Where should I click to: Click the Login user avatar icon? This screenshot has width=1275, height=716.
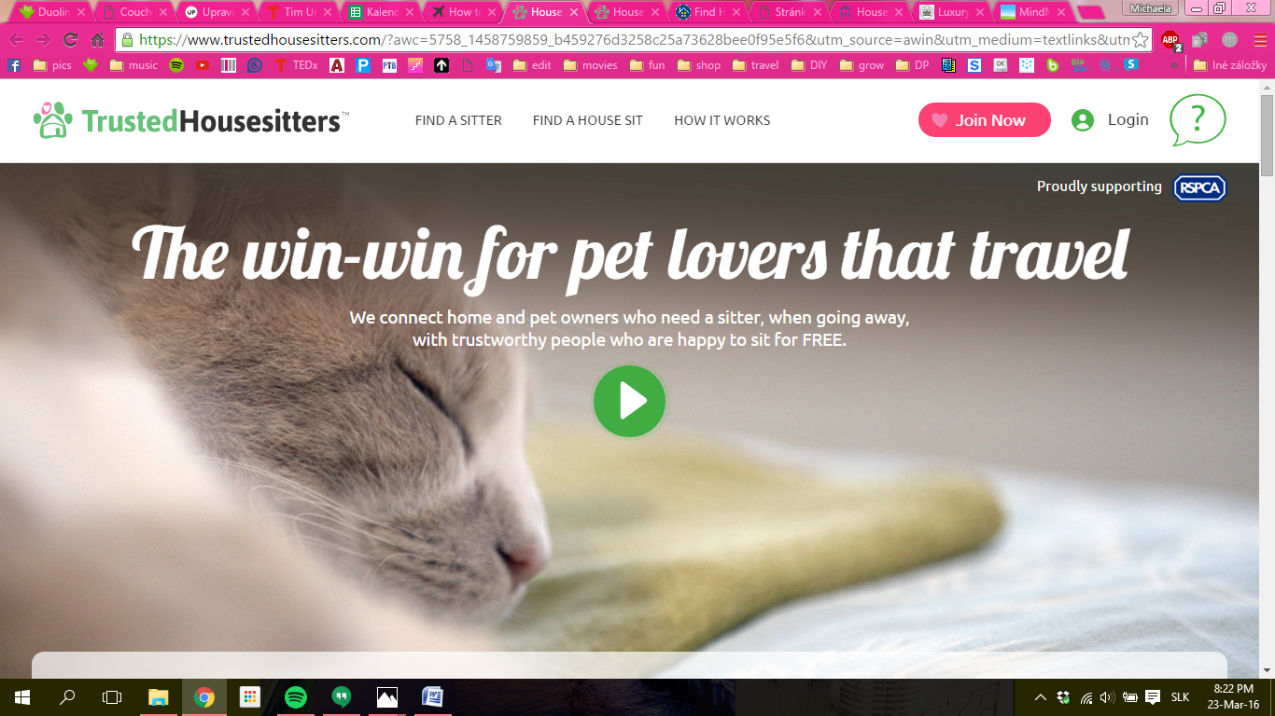(1083, 120)
